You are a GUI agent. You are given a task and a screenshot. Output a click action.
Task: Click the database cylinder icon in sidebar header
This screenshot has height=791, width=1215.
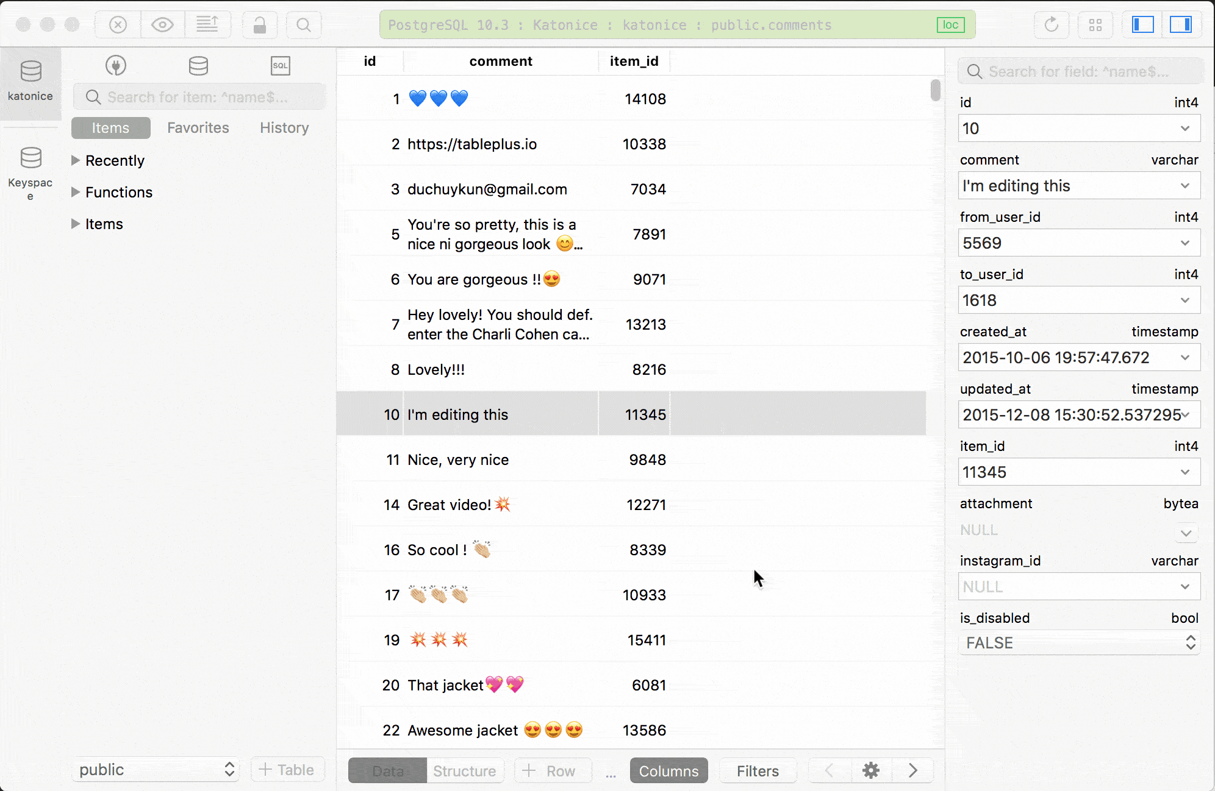198,66
